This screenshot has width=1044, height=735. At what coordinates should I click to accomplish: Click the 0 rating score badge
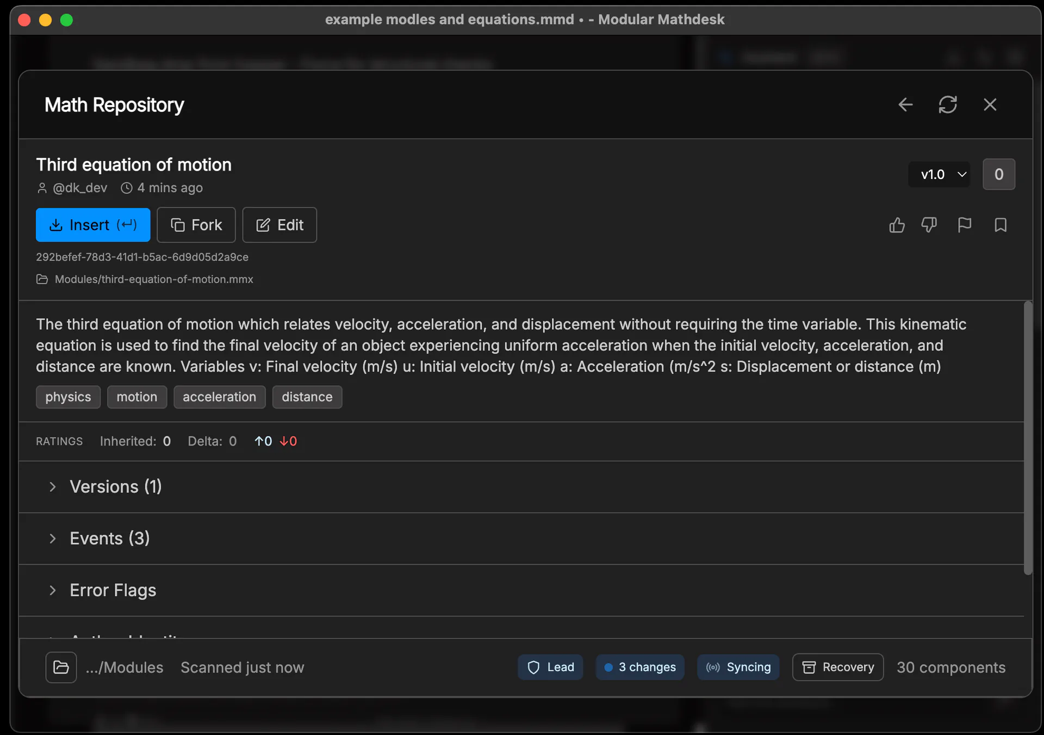click(x=999, y=175)
